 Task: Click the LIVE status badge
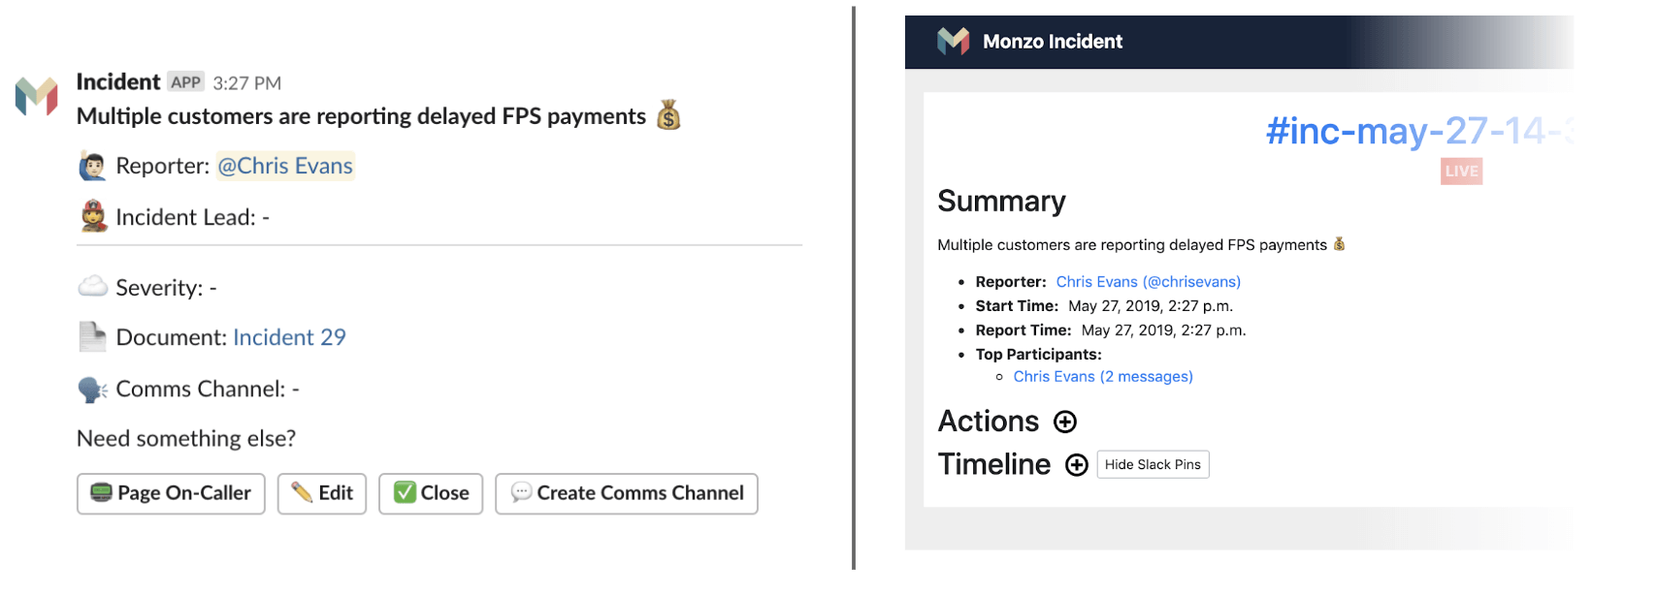[1461, 172]
